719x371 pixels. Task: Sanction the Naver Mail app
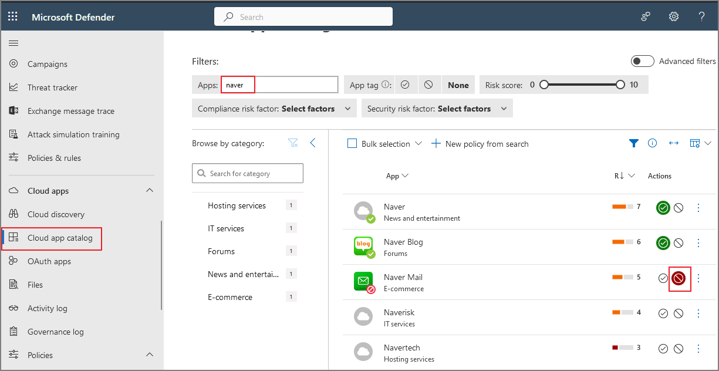[x=663, y=278]
